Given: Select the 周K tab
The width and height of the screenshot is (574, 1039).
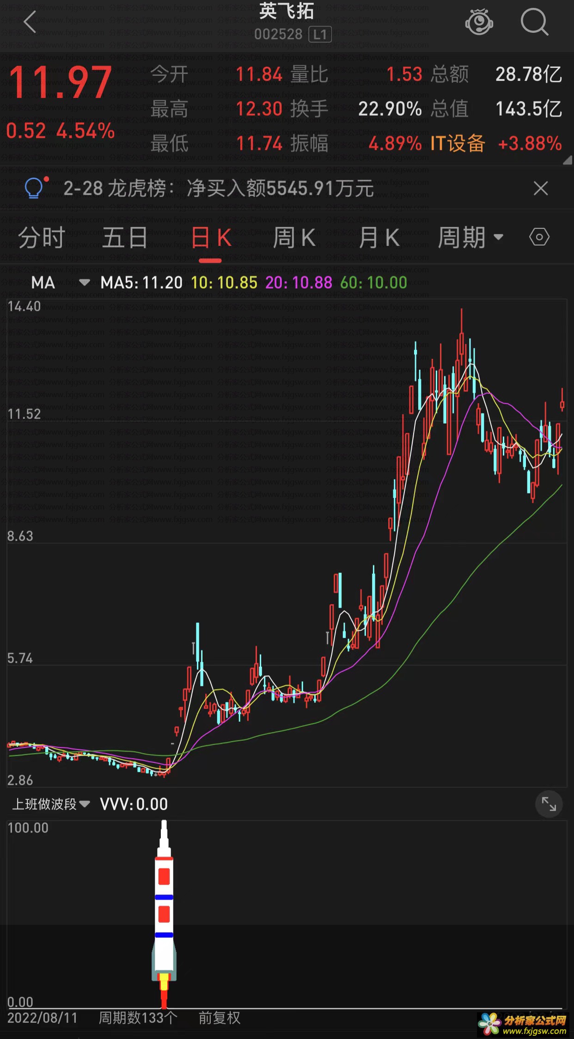Looking at the screenshot, I should click(x=294, y=238).
